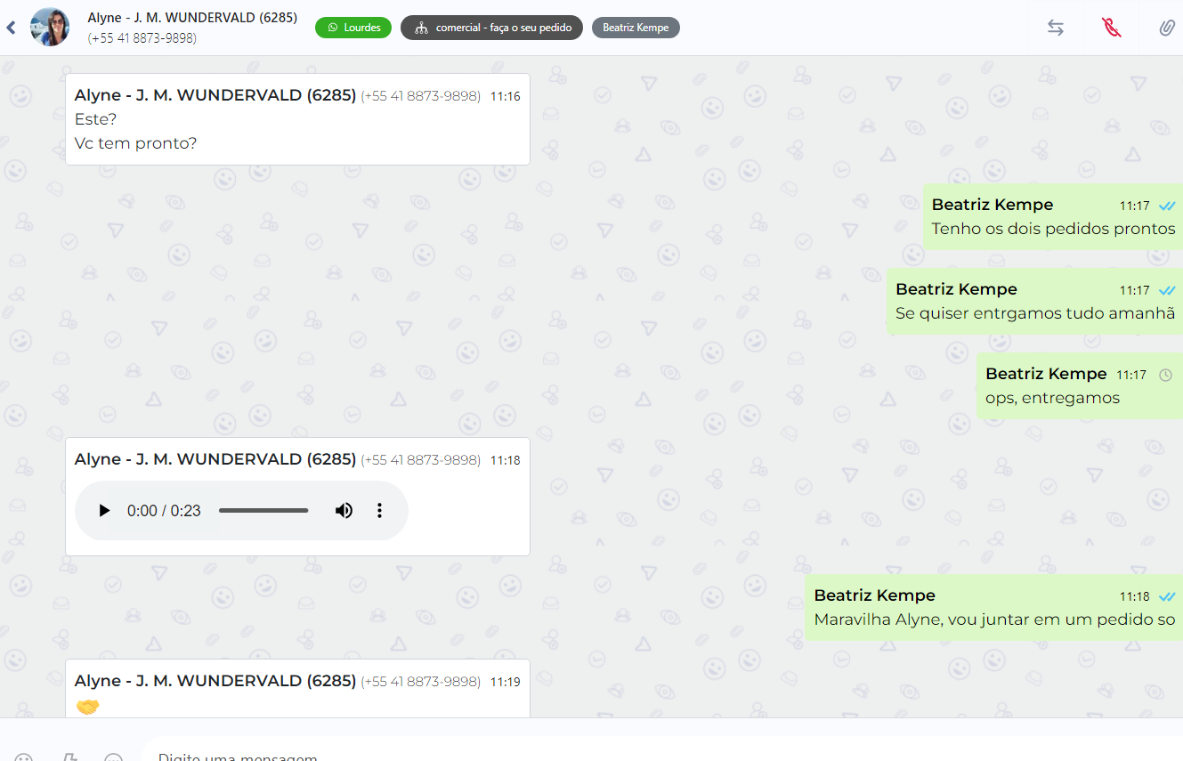The height and width of the screenshot is (761, 1183).
Task: Click the 'Maravilha Alyne' message bubble
Action: pyautogui.click(x=994, y=619)
